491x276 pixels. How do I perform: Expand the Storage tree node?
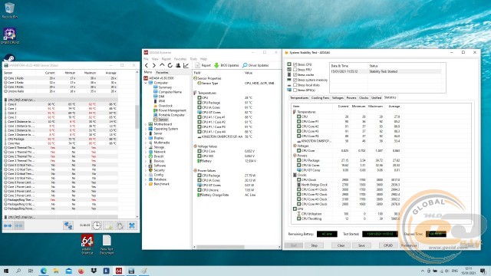(146, 147)
